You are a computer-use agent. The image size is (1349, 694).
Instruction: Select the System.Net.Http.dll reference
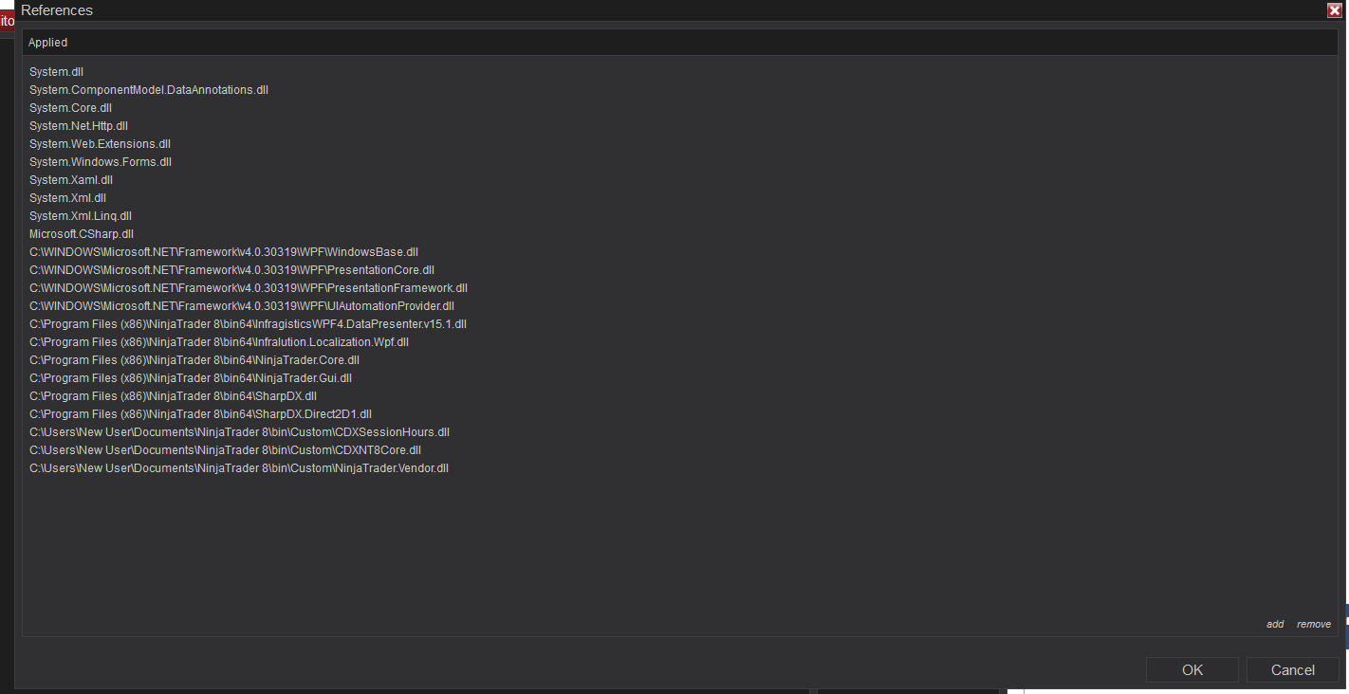pyautogui.click(x=79, y=126)
